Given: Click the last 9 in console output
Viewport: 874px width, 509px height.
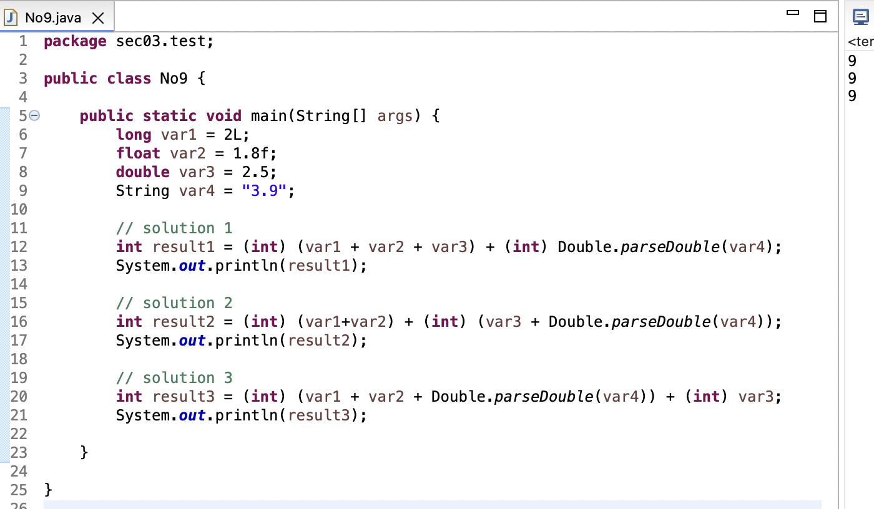Looking at the screenshot, I should tap(853, 96).
